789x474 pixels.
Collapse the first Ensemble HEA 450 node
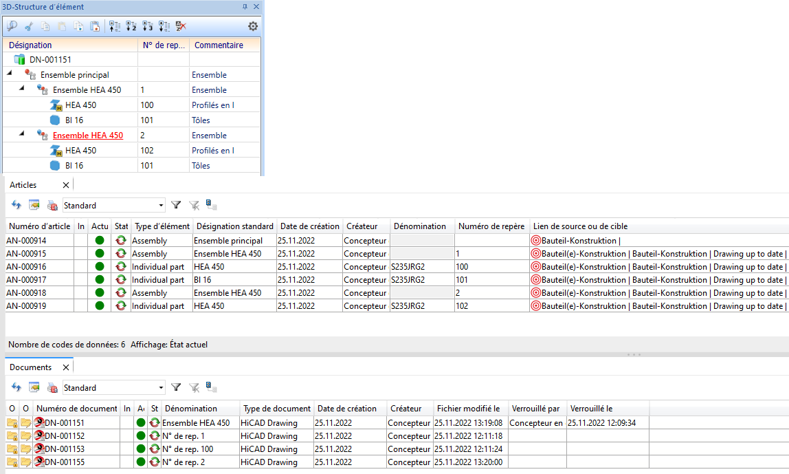[21, 87]
